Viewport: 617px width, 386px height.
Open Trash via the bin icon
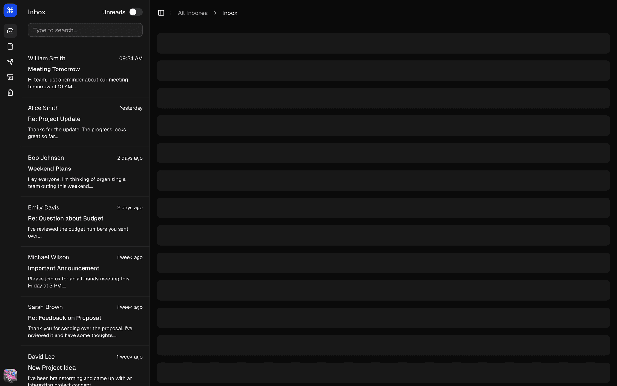pos(10,93)
